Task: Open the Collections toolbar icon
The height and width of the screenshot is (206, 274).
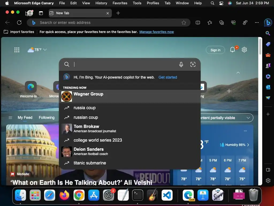Action: pyautogui.click(x=221, y=23)
